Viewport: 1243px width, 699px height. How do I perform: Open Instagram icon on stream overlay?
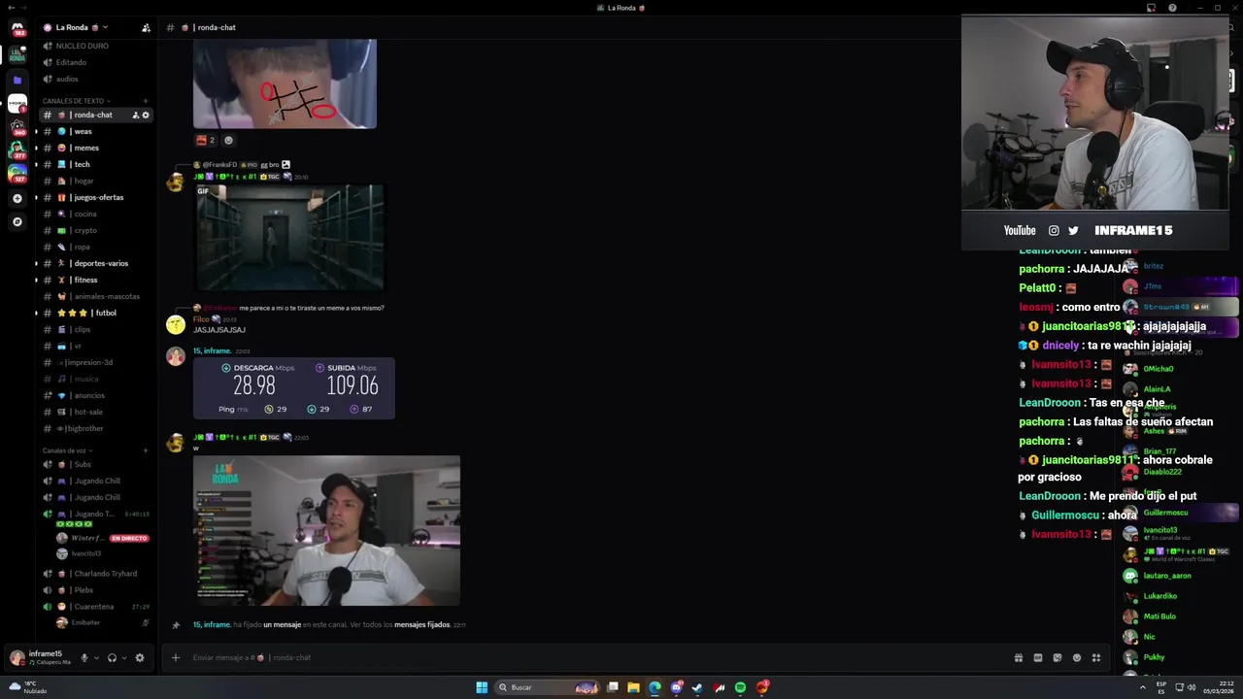tap(1054, 230)
